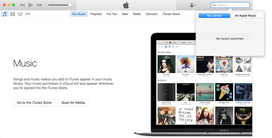The width and height of the screenshot is (272, 138).
Task: Click inside the Search field
Action: pos(230,5)
